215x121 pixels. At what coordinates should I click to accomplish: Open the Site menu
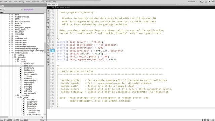[43, 2]
